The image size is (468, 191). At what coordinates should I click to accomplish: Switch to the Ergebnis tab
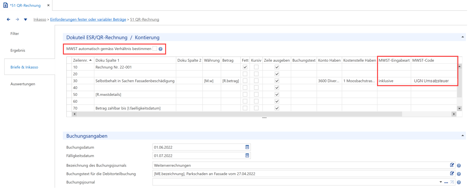tap(18, 50)
